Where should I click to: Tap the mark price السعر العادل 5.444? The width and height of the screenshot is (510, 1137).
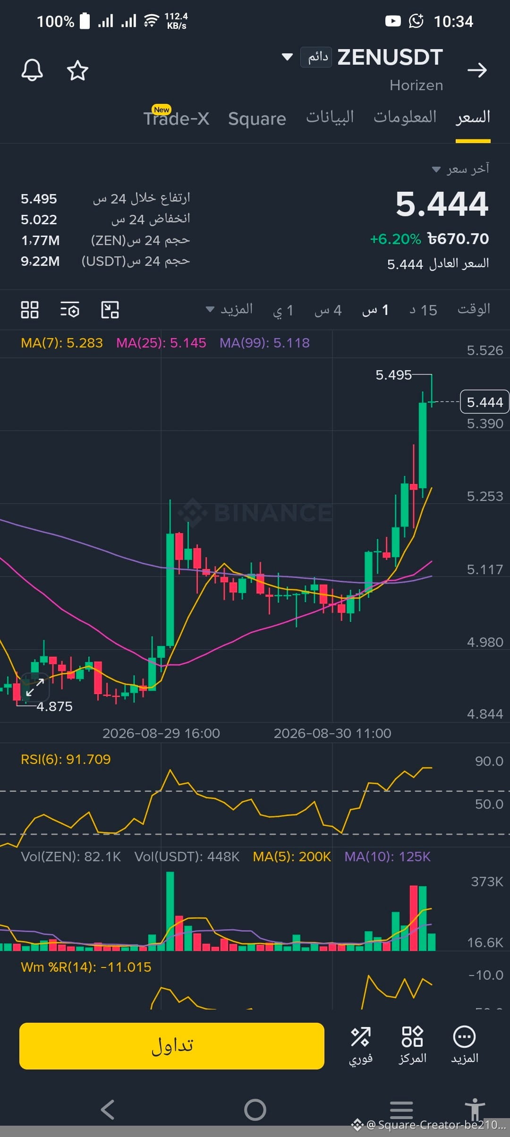438,264
